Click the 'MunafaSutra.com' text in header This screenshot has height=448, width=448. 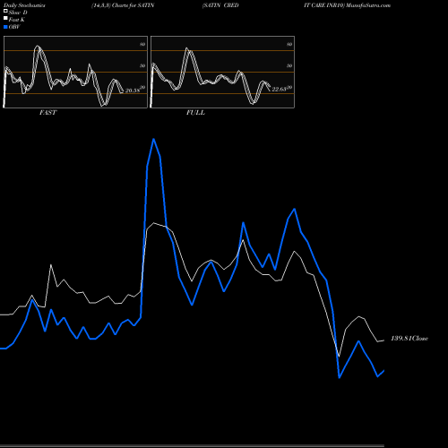(368, 5)
